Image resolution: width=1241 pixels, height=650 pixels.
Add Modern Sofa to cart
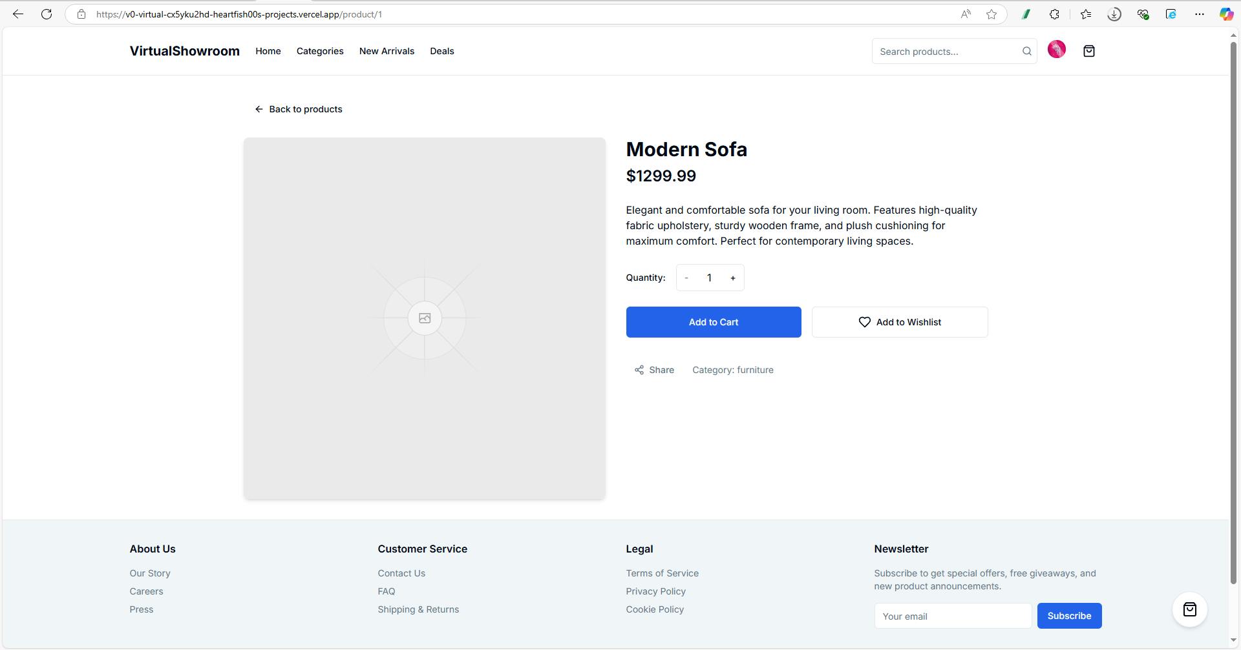click(713, 322)
